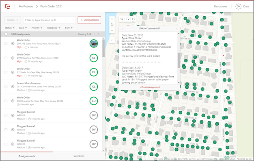This screenshot has height=161, width=254.
Task: Select all 50704 assignments checkbox
Action: [6, 34]
